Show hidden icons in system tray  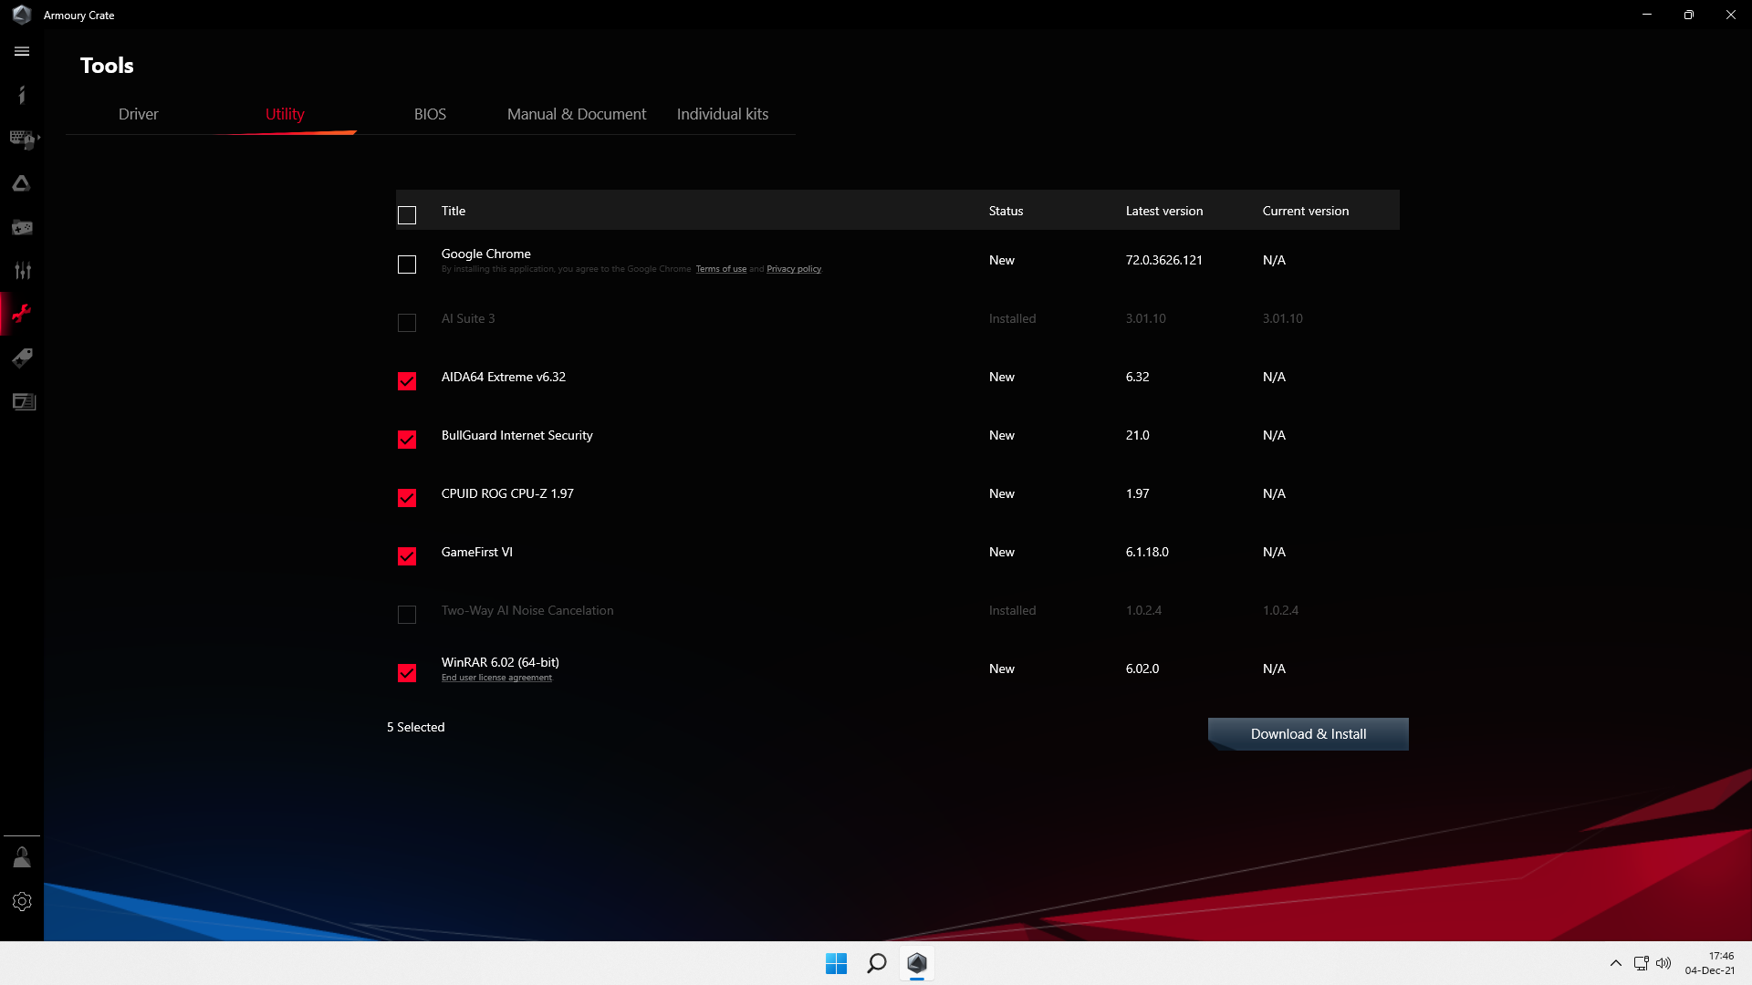point(1615,963)
